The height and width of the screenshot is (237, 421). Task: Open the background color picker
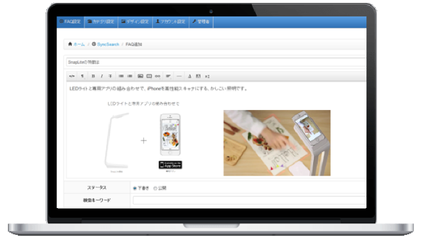pos(198,76)
